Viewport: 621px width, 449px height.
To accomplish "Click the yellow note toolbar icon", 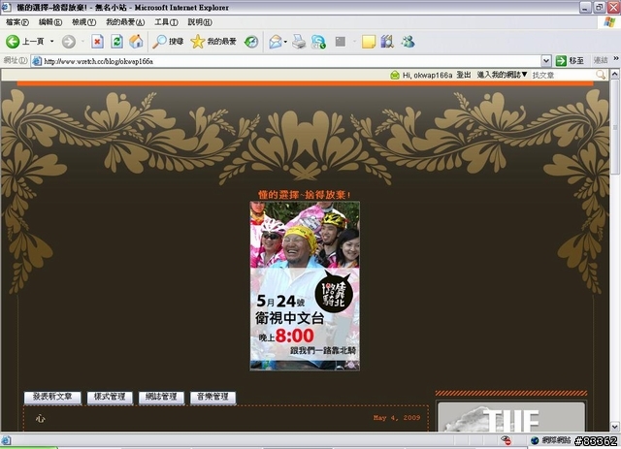I will tap(369, 41).
